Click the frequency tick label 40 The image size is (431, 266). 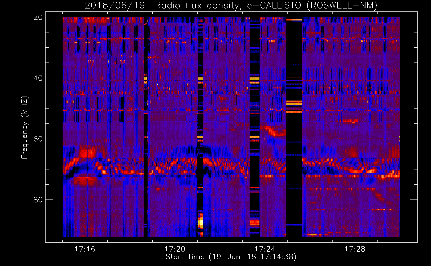pyautogui.click(x=38, y=78)
